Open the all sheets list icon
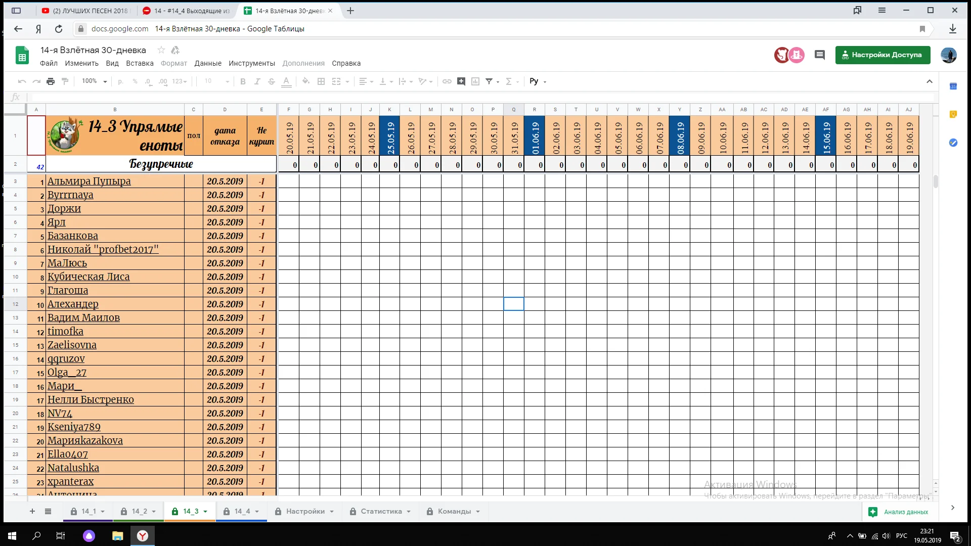971x546 pixels. tap(48, 512)
